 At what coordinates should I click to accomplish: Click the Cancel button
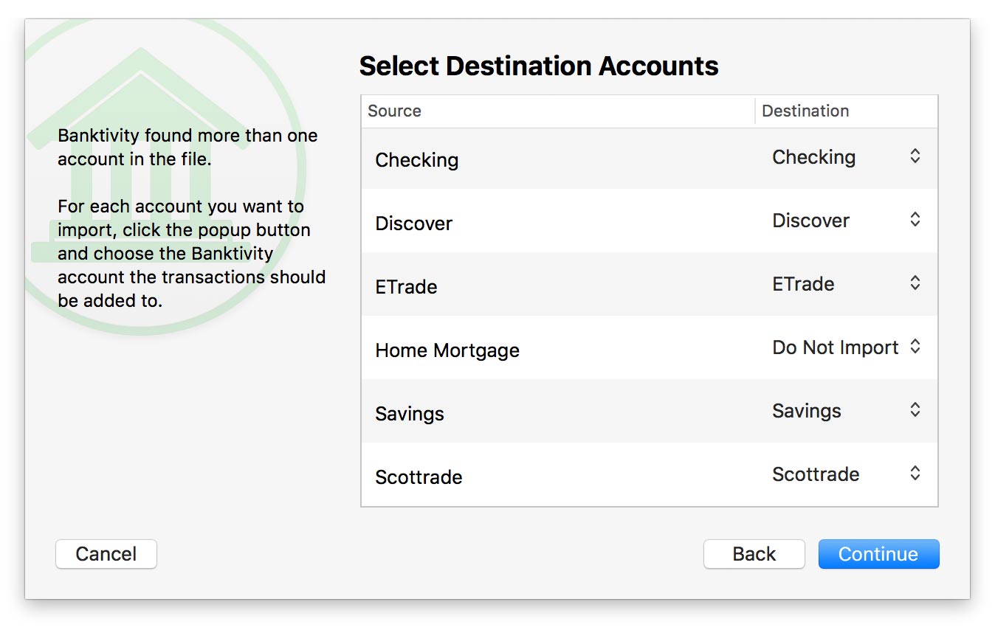(106, 554)
